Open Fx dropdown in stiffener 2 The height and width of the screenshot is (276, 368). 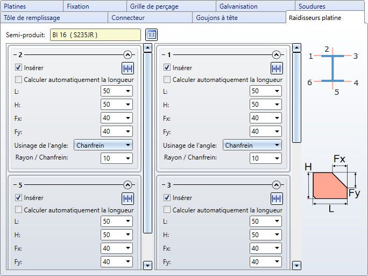tap(117, 118)
